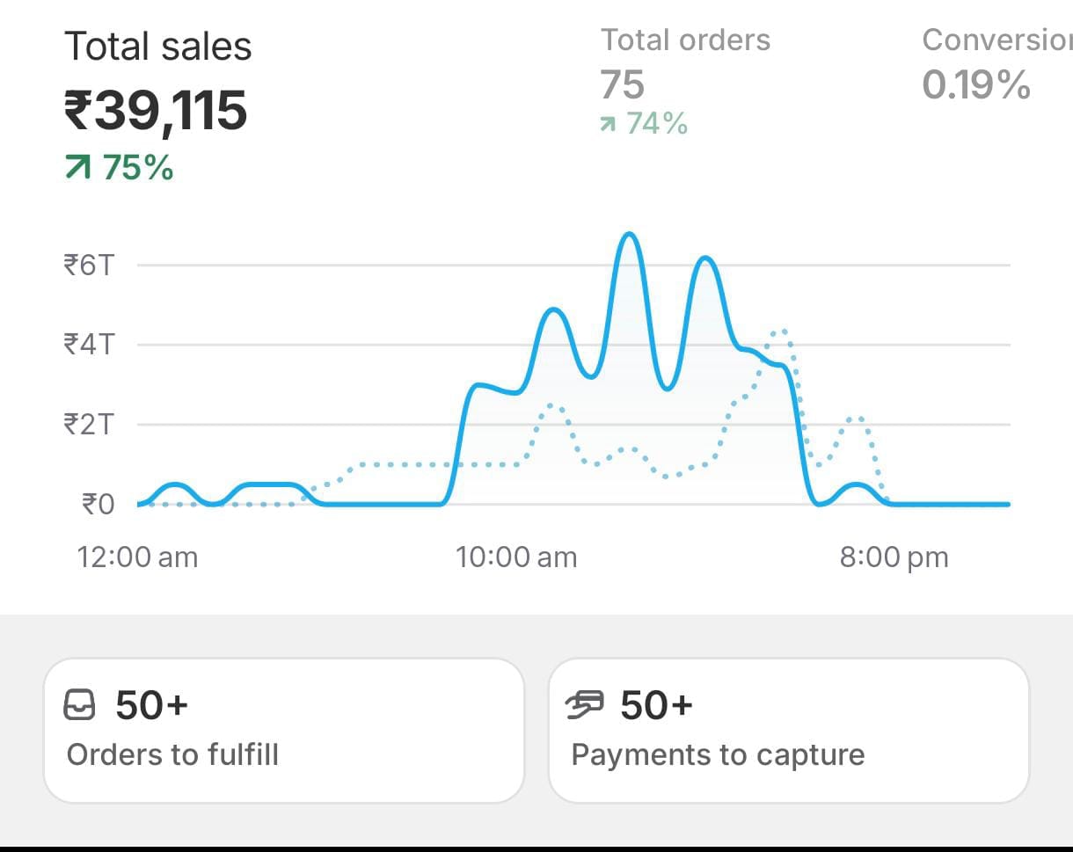The width and height of the screenshot is (1073, 852).
Task: Click the green Total sales trend arrow
Action: click(x=78, y=167)
